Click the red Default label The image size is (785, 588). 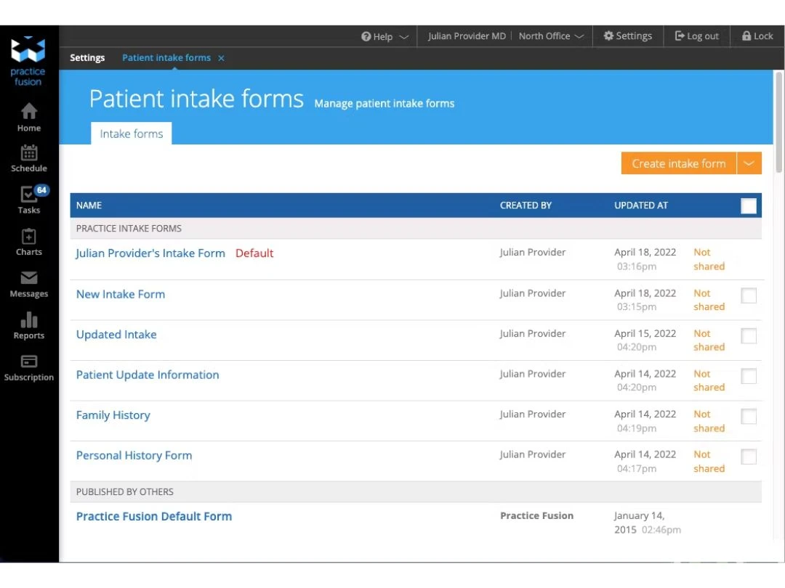point(254,253)
